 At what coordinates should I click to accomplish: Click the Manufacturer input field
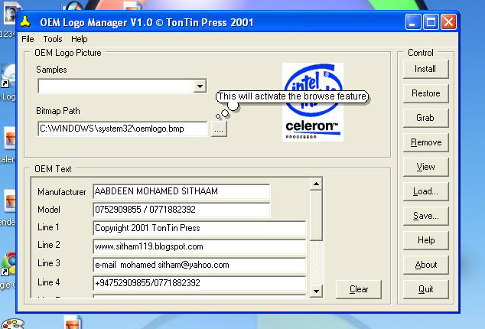[181, 191]
